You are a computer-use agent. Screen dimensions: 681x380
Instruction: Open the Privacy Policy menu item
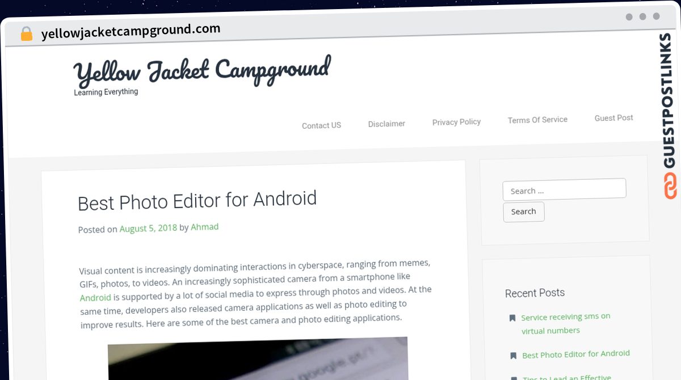pyautogui.click(x=456, y=122)
